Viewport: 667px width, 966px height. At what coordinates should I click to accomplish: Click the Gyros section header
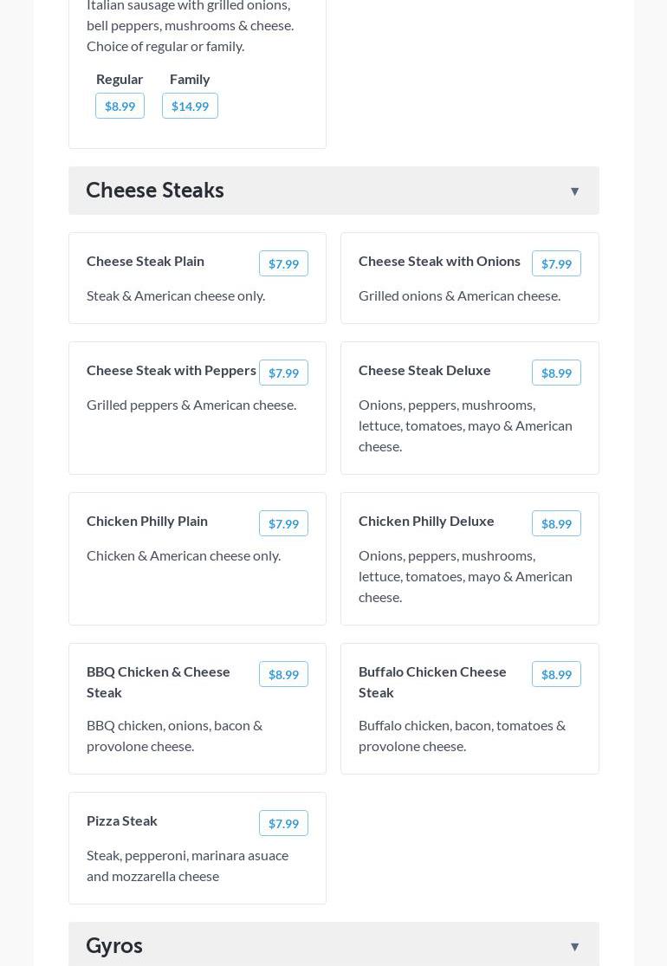(x=114, y=945)
